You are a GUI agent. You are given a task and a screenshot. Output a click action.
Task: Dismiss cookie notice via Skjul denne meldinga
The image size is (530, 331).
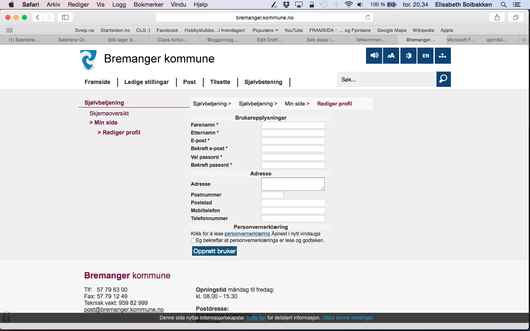347,318
